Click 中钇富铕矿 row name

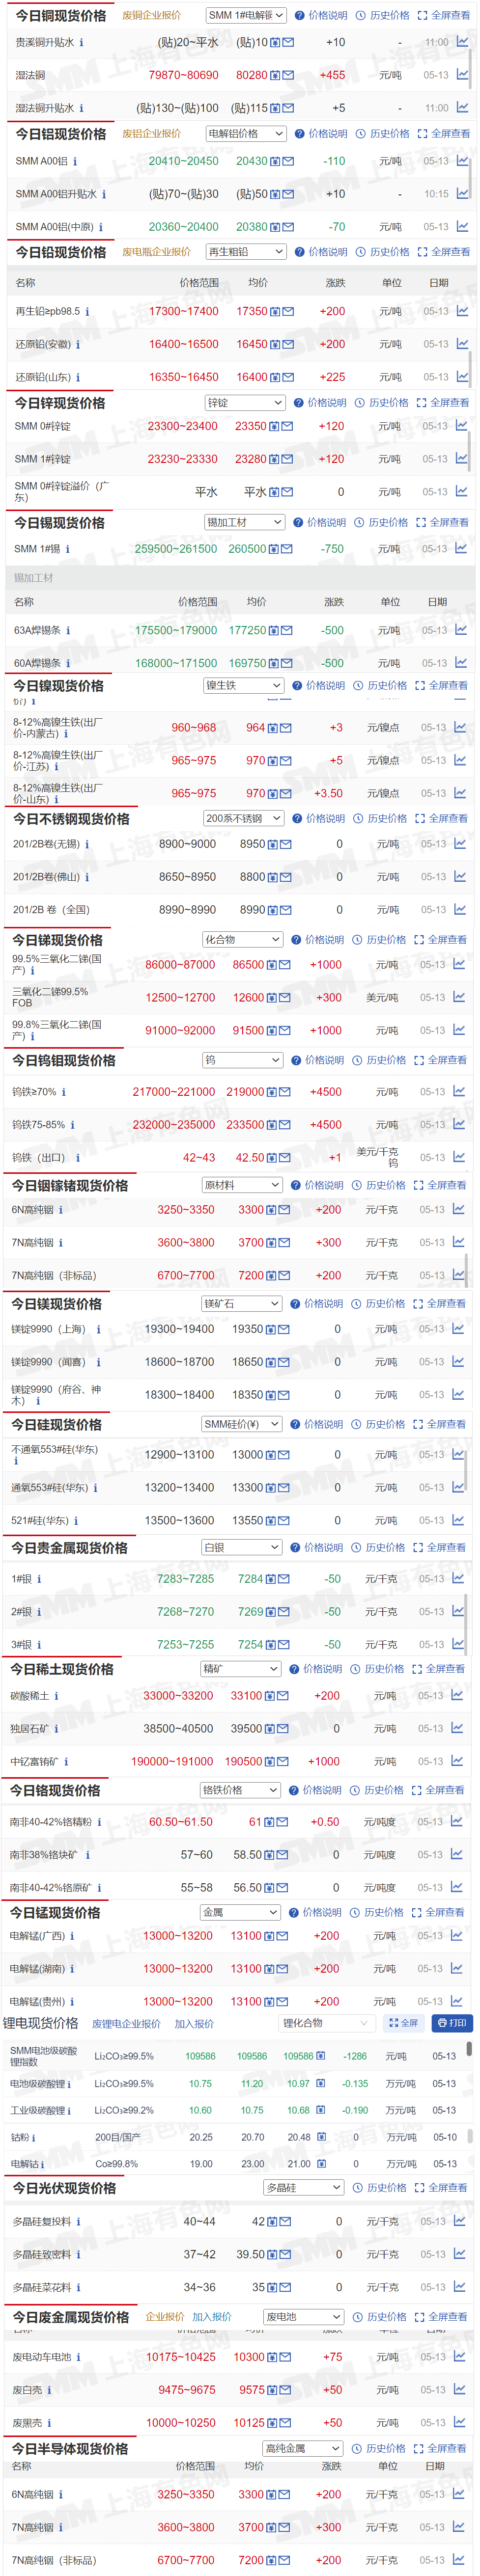click(35, 1762)
